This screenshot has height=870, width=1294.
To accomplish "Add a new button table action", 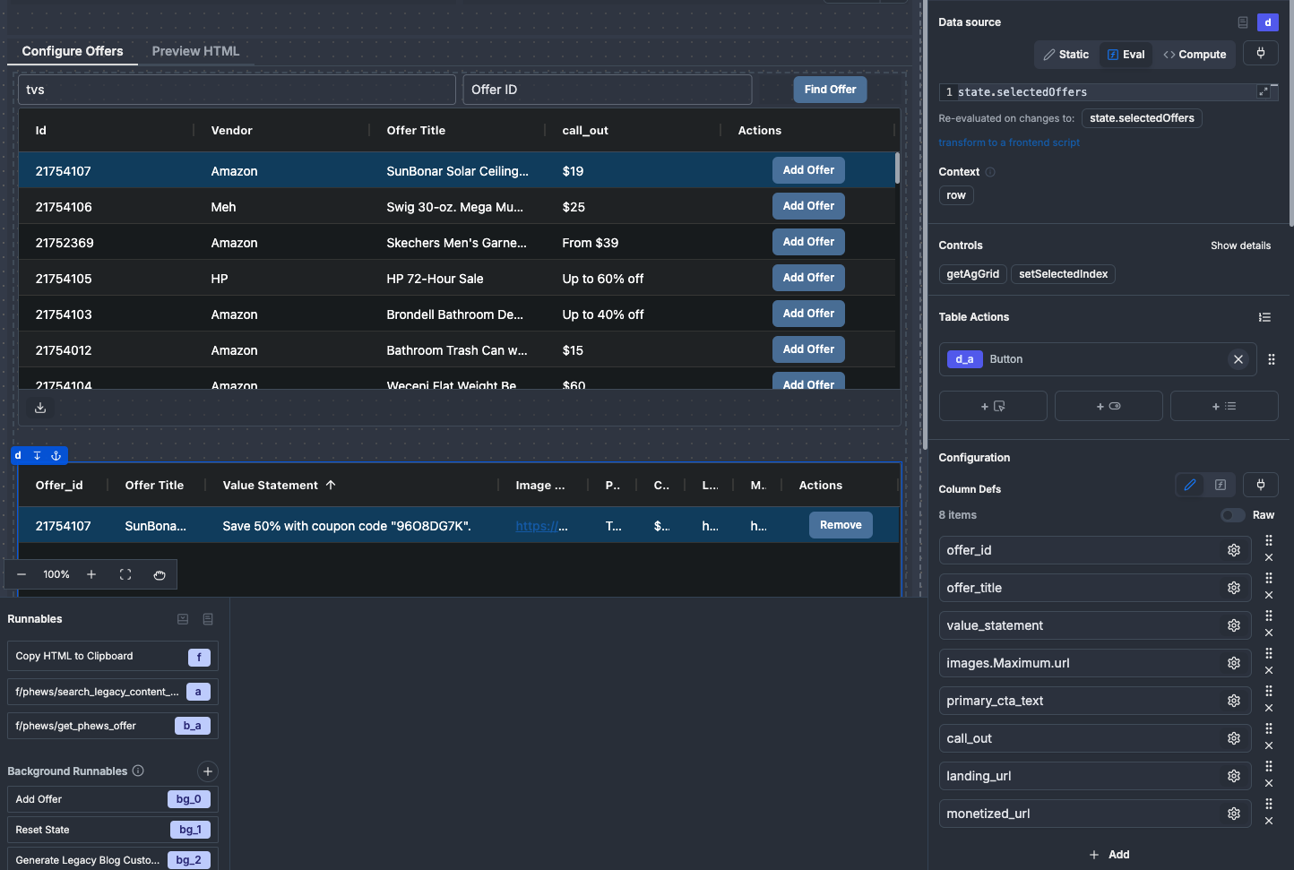I will [x=993, y=406].
